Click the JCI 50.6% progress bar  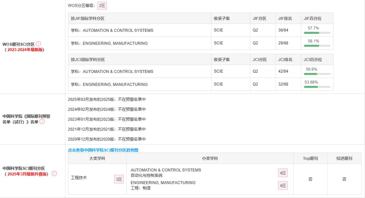[317, 74]
